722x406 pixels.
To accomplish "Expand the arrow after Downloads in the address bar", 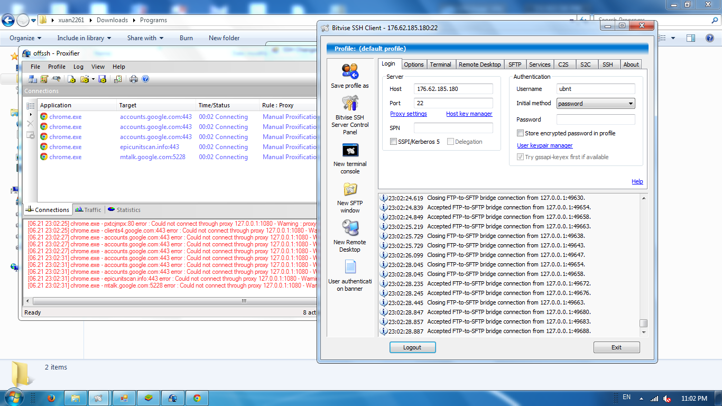I will click(134, 20).
